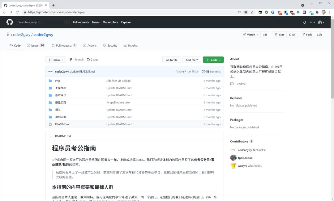This screenshot has width=334, height=201.
Task: Click the browser address bar URL
Action: click(57, 12)
